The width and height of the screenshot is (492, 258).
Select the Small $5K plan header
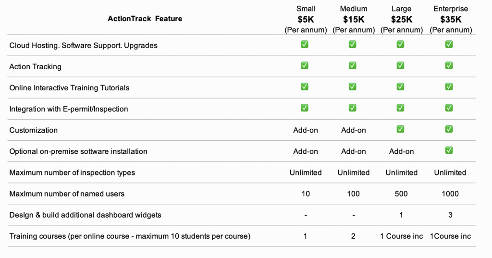point(306,19)
